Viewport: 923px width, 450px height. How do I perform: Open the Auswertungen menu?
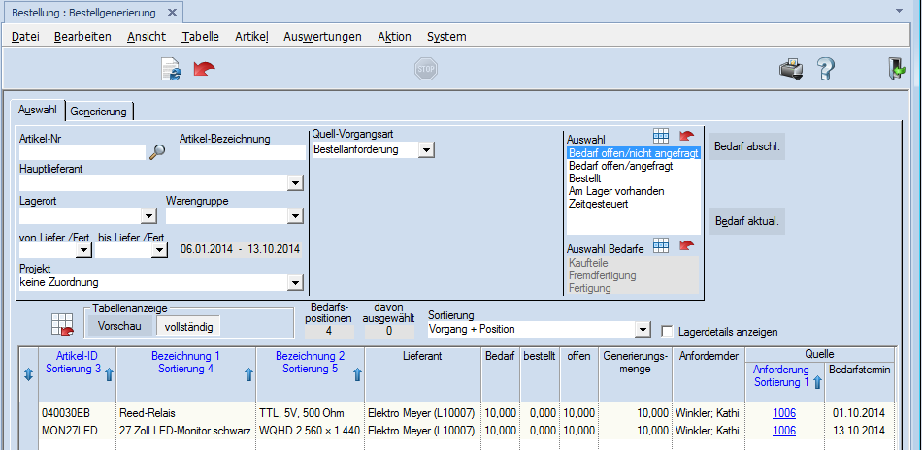[x=322, y=36]
